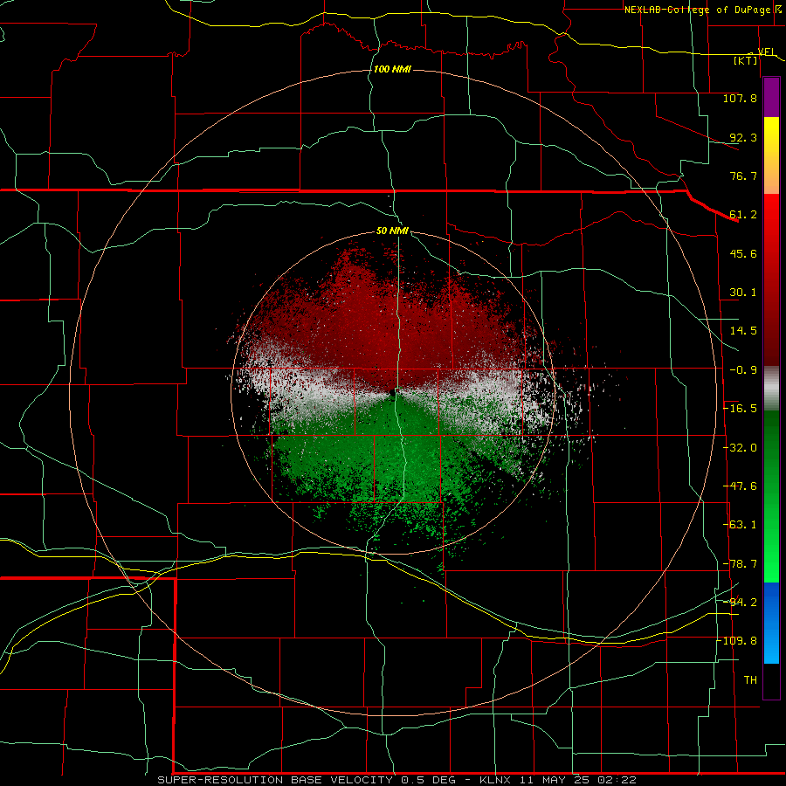The width and height of the screenshot is (786, 786).
Task: Click the VEL [KT] legend heading
Action: coord(755,56)
